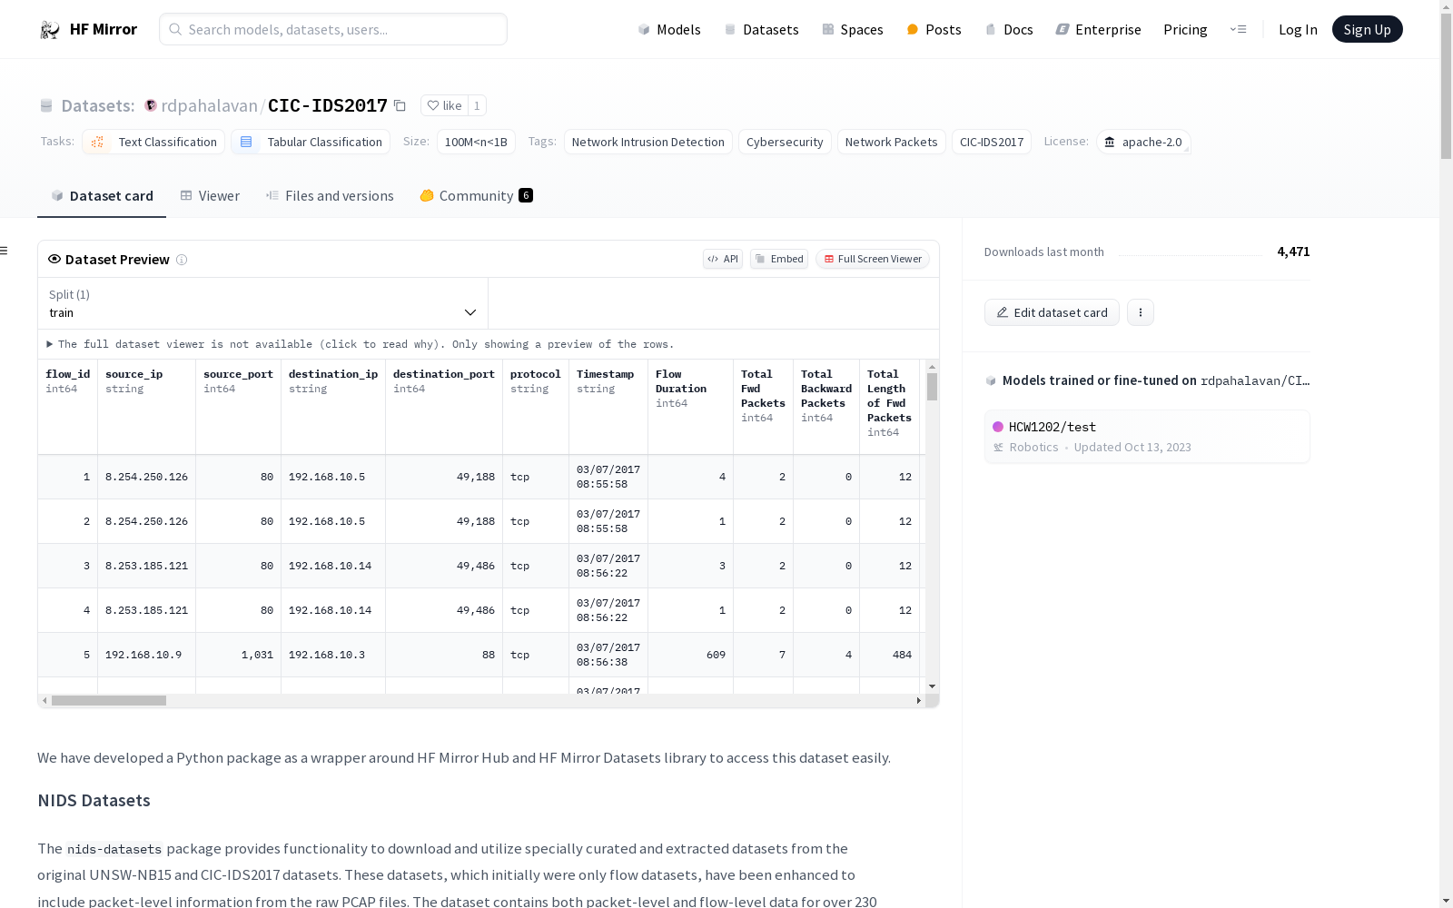Open the sidebar table-of-contents icon
This screenshot has height=908, width=1453.
click(5, 251)
